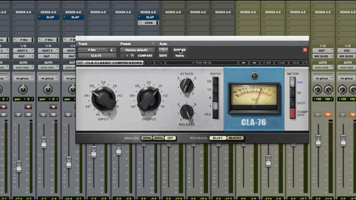Go to next preset with right arrow
Image resolution: width=356 pixels, height=200 pixels.
[x=254, y=63]
